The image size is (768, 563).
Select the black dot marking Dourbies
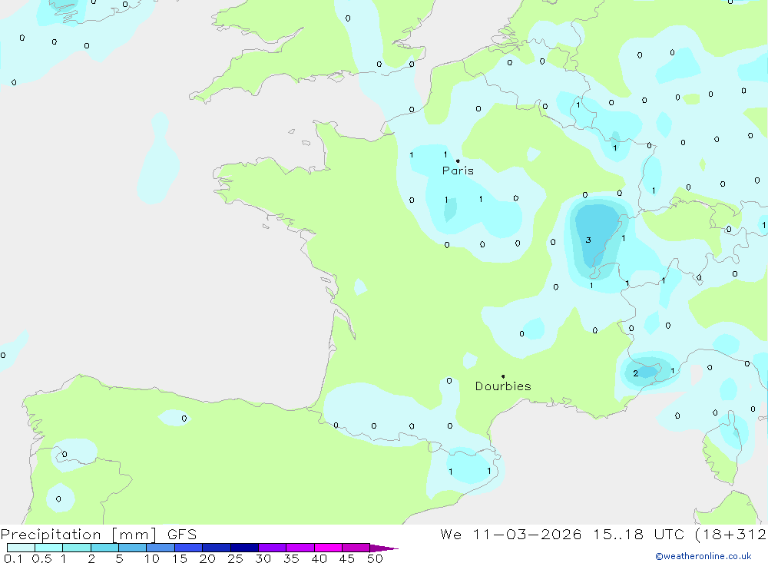click(x=503, y=376)
